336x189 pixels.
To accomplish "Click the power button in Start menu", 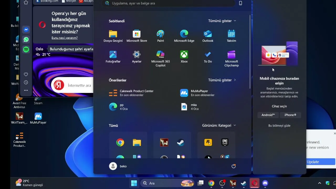I will pyautogui.click(x=233, y=166).
